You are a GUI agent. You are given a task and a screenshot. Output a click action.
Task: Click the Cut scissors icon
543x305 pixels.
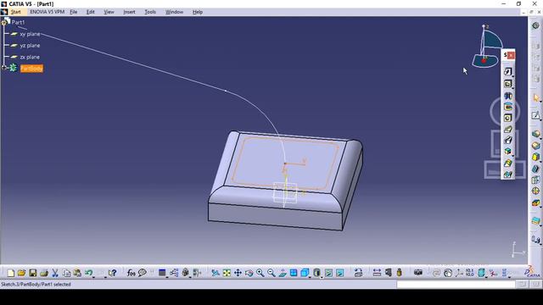(x=54, y=273)
